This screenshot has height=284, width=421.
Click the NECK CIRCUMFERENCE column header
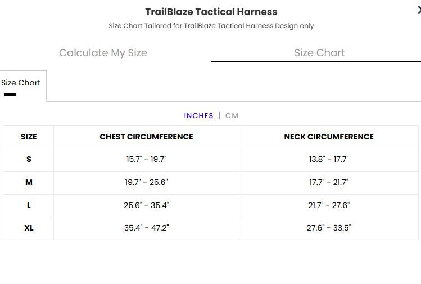(329, 137)
